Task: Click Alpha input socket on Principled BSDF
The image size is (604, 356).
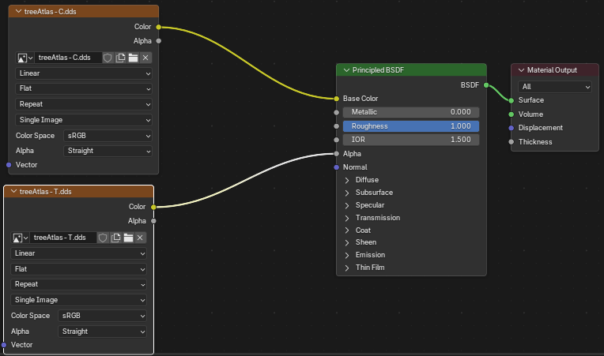Action: (337, 154)
